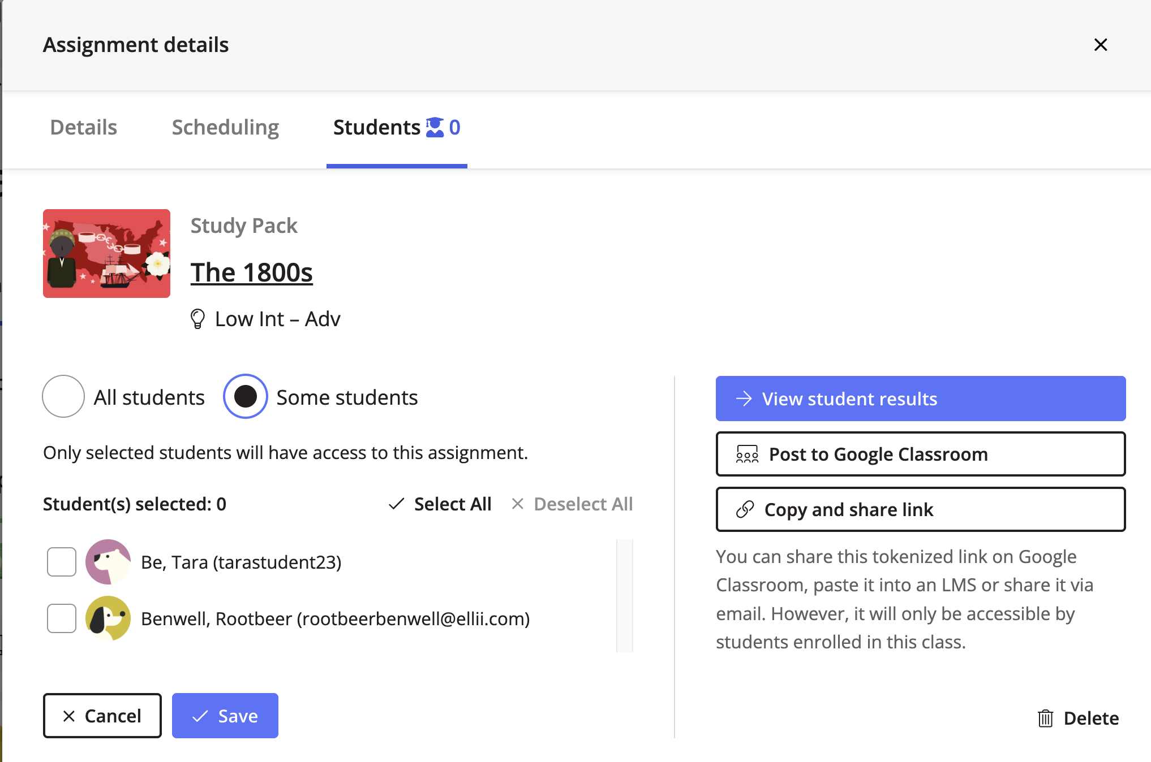Viewport: 1151px width, 762px height.
Task: Click the Copy and share link button
Action: (x=921, y=509)
